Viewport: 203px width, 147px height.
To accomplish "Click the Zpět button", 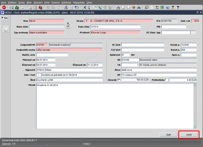I will [x=168, y=135].
